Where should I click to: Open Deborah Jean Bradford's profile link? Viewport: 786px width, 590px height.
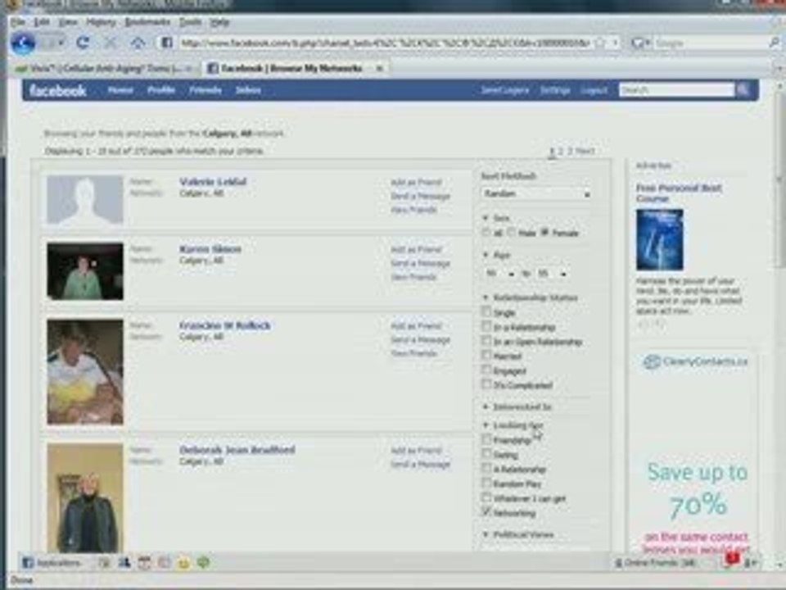click(237, 450)
